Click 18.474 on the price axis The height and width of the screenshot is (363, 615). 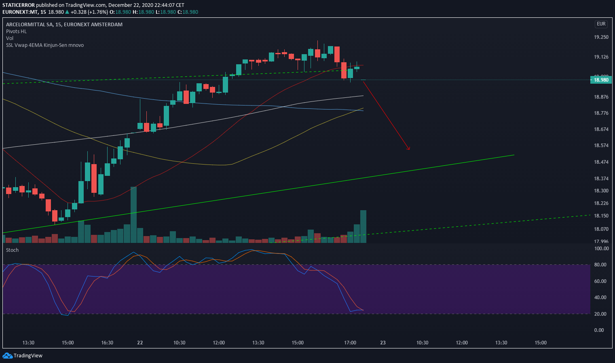pos(601,162)
